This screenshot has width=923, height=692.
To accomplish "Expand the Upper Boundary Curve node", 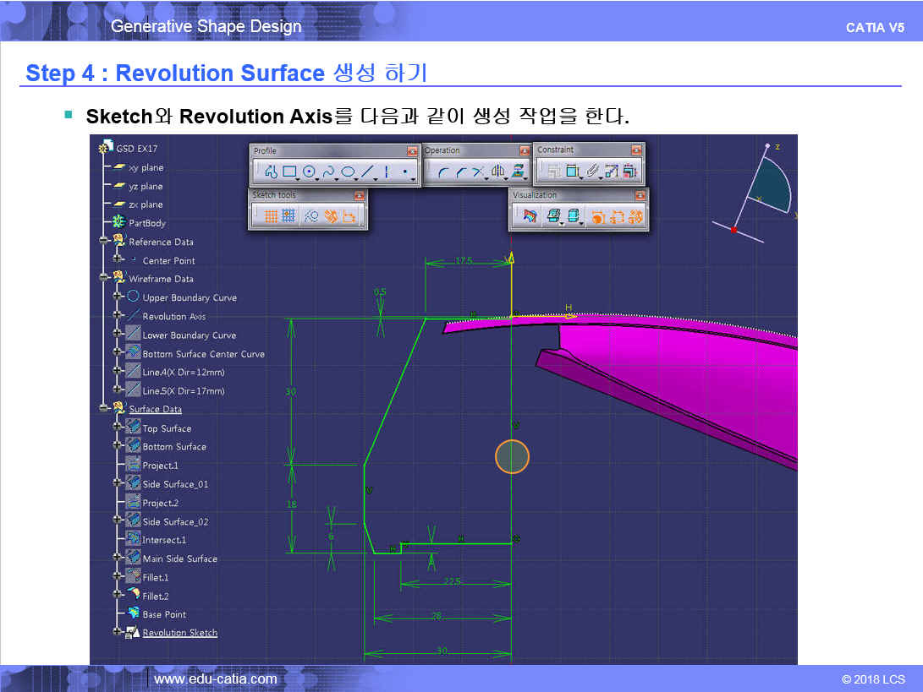I will click(x=118, y=297).
